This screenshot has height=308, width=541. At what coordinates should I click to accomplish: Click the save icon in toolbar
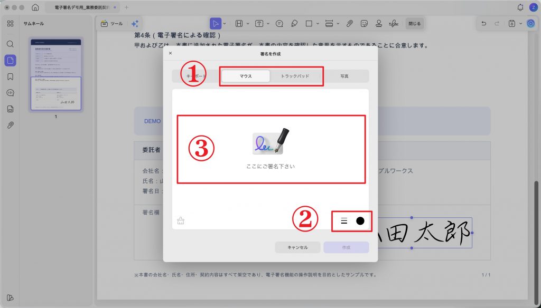pyautogui.click(x=512, y=23)
